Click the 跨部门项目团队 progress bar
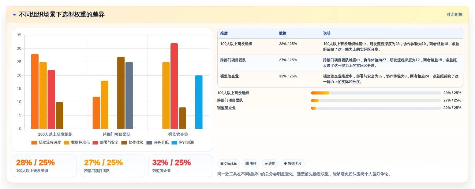 [376, 101]
